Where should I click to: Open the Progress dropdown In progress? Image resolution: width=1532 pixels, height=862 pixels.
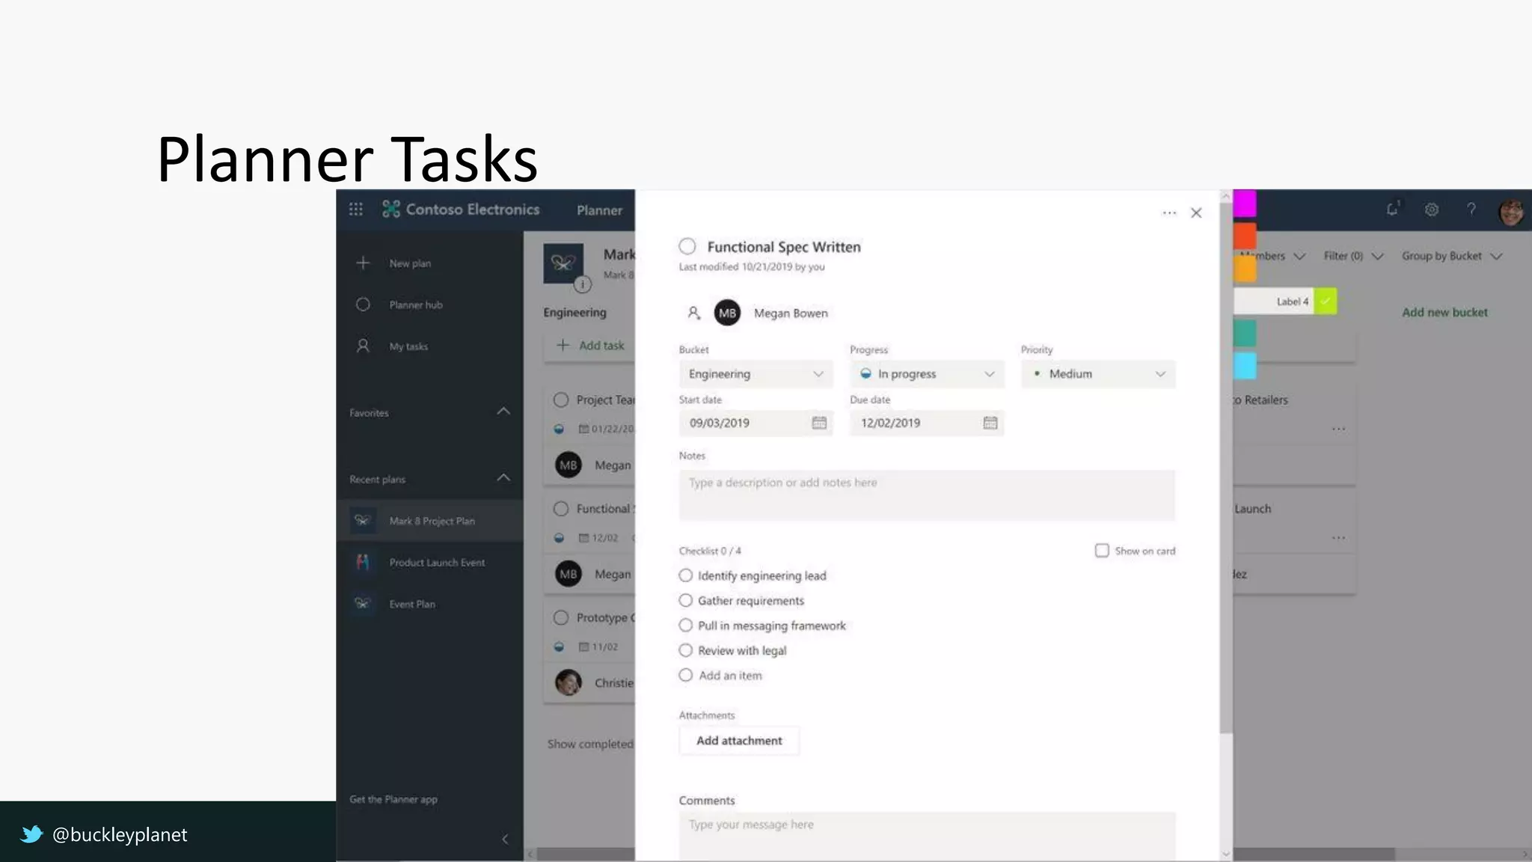pos(927,373)
